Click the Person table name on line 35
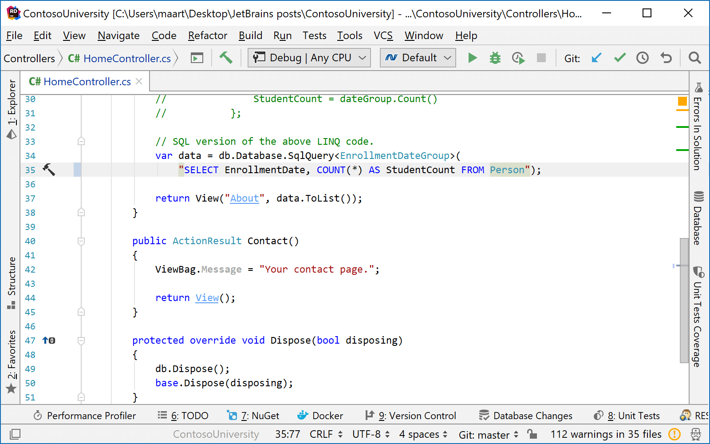This screenshot has width=710, height=444. (x=507, y=170)
